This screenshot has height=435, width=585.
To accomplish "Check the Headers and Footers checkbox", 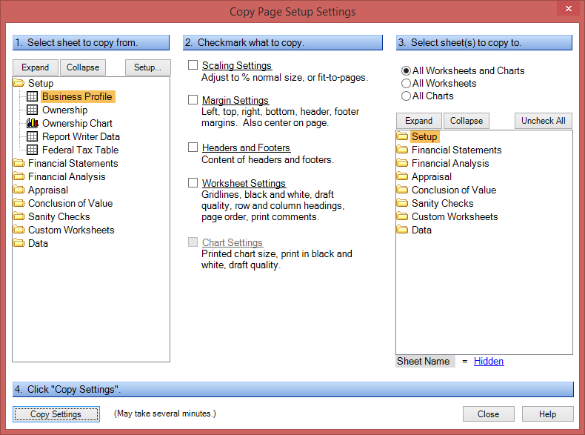I will pyautogui.click(x=193, y=147).
